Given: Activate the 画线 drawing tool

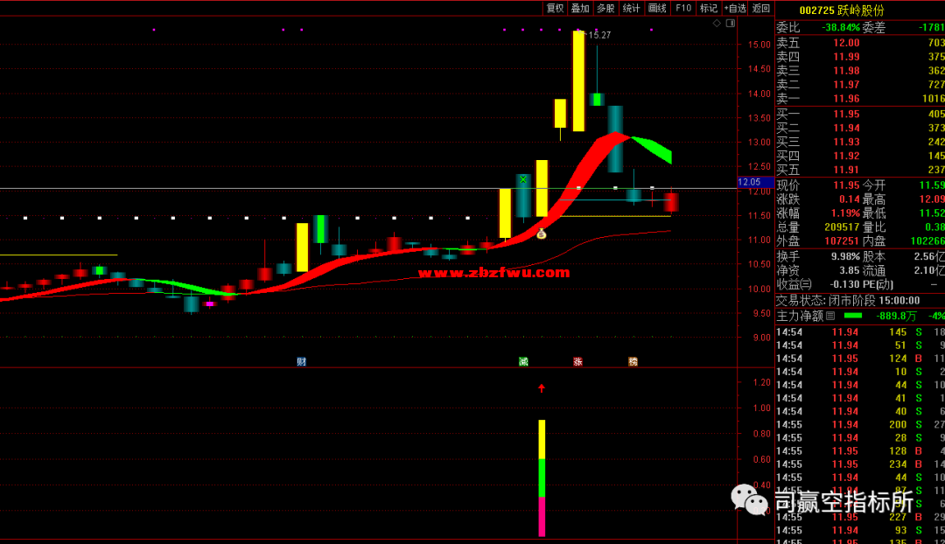Looking at the screenshot, I should click(x=657, y=9).
